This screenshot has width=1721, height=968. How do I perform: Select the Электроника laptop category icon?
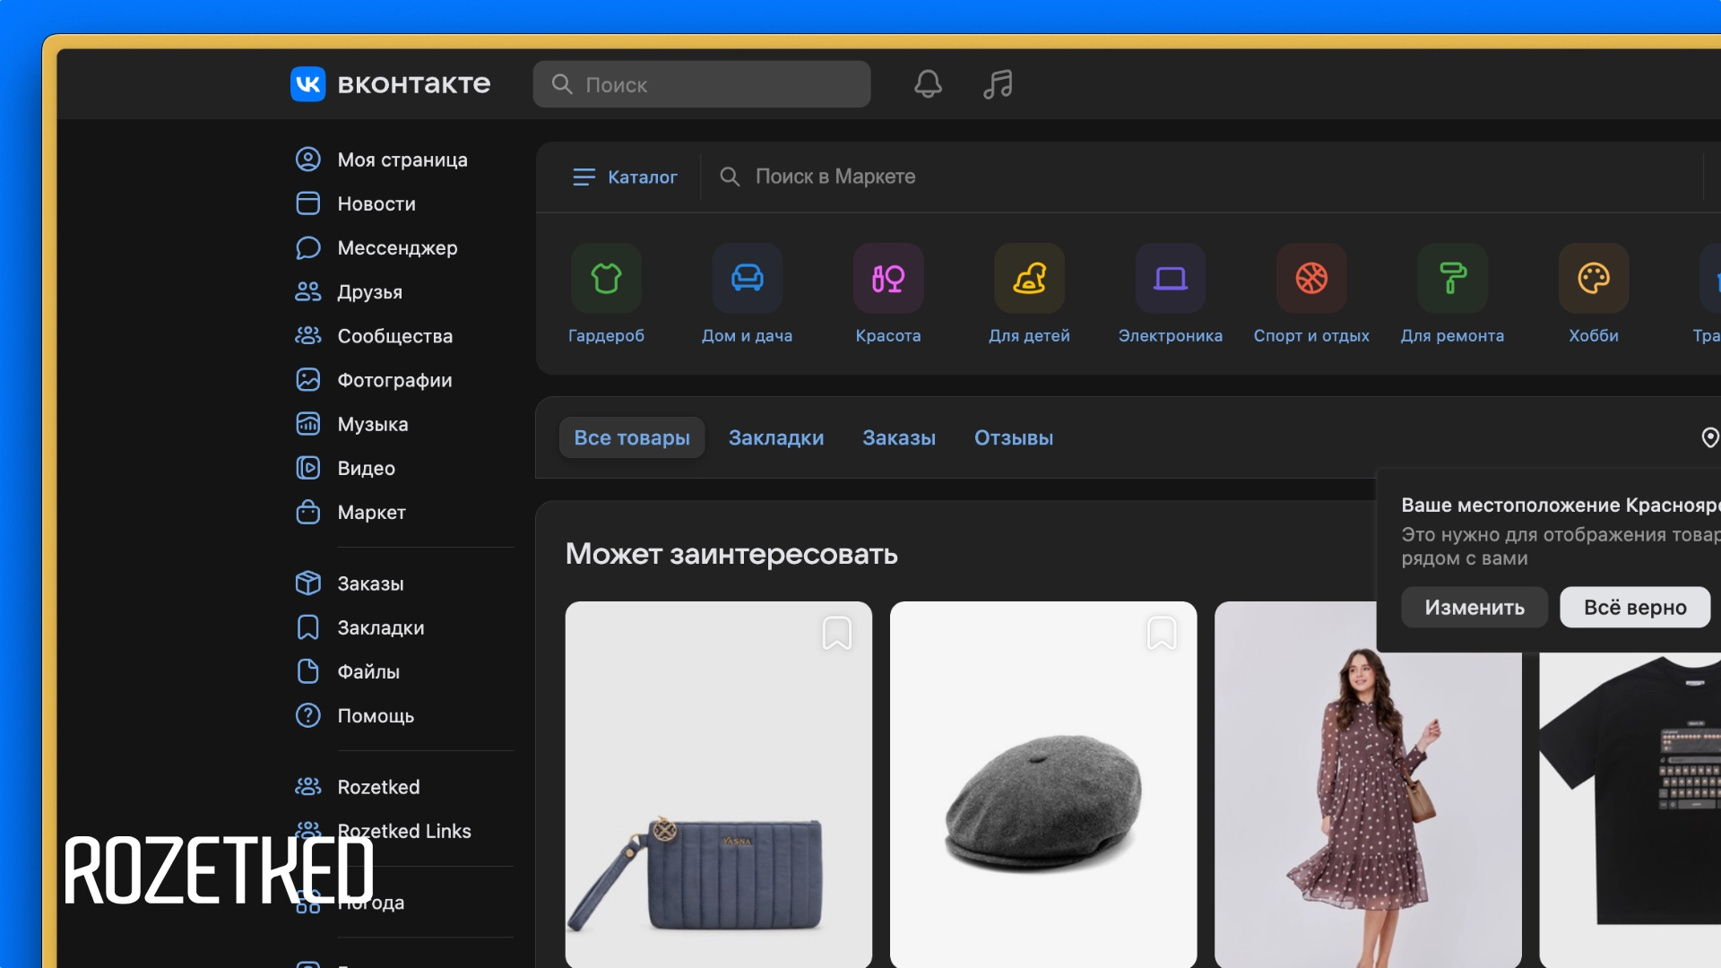click(x=1170, y=278)
